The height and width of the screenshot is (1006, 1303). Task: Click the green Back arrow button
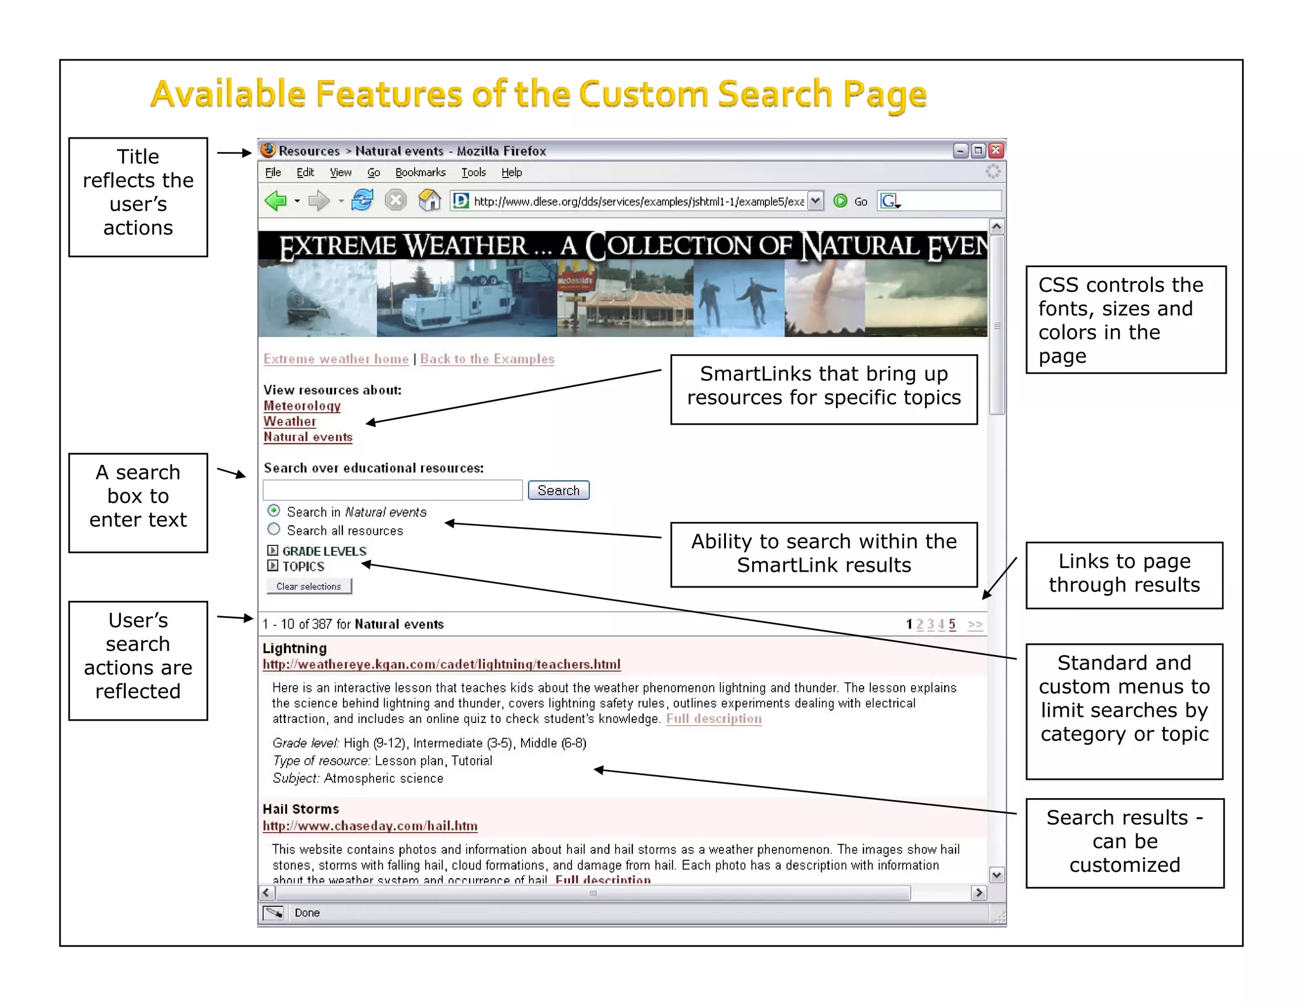pyautogui.click(x=276, y=201)
